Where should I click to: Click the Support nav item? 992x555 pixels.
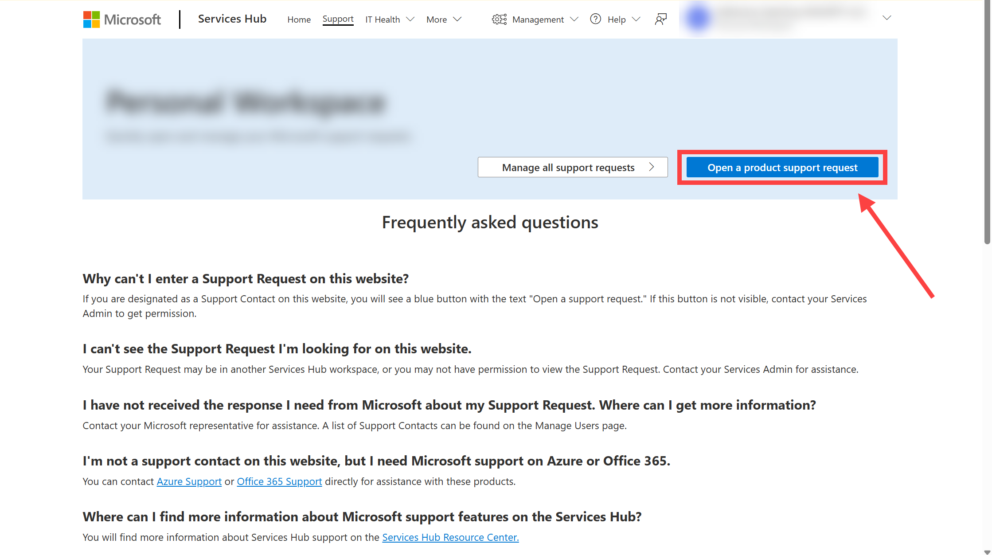pos(337,19)
